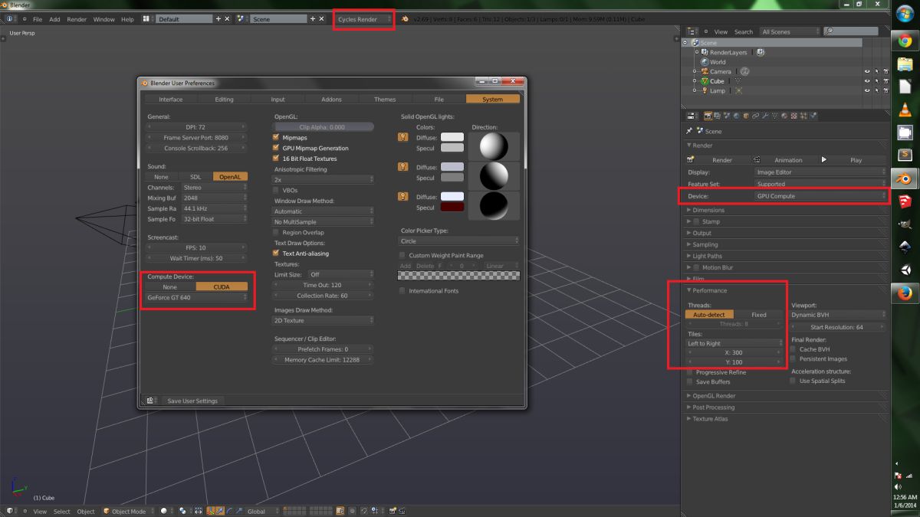Open Unity from the taskbar
Image resolution: width=920 pixels, height=517 pixels.
click(x=905, y=270)
